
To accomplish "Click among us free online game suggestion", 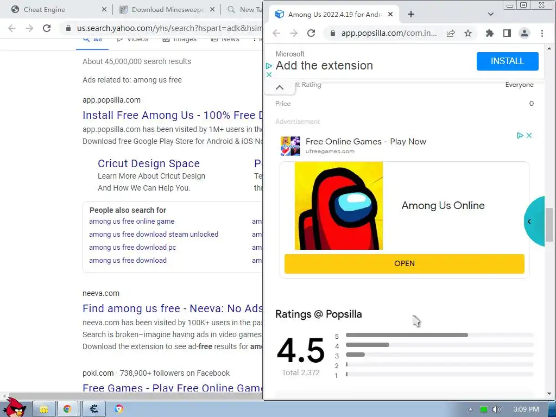I will click(x=131, y=222).
